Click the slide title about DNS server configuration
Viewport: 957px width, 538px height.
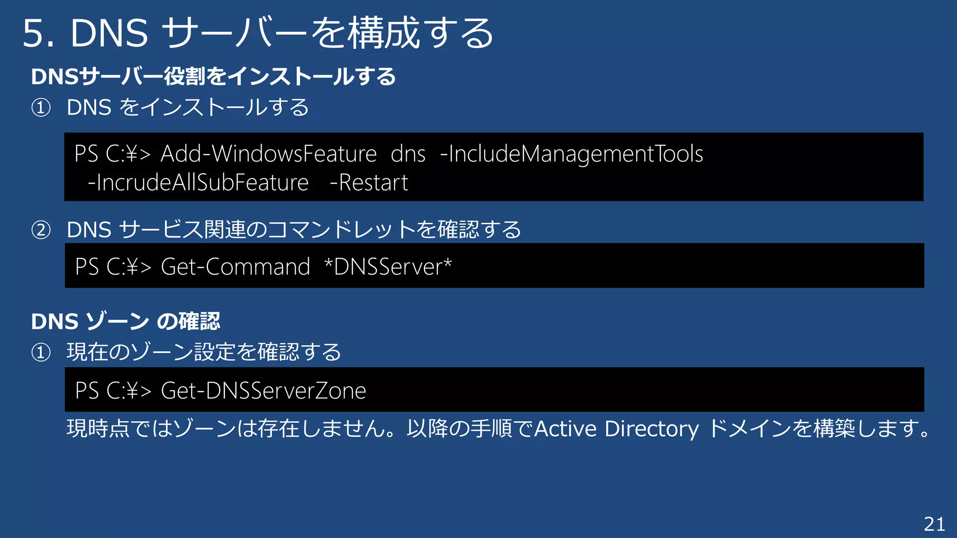[x=258, y=33]
